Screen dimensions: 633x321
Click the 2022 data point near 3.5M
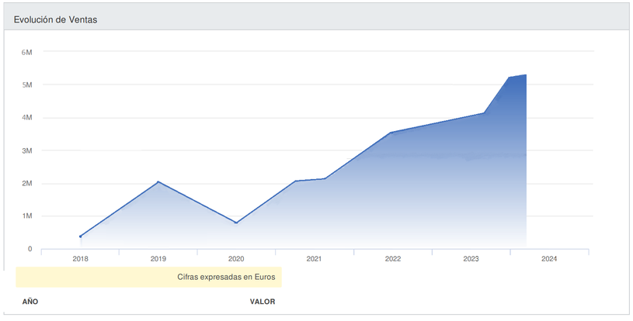point(391,133)
